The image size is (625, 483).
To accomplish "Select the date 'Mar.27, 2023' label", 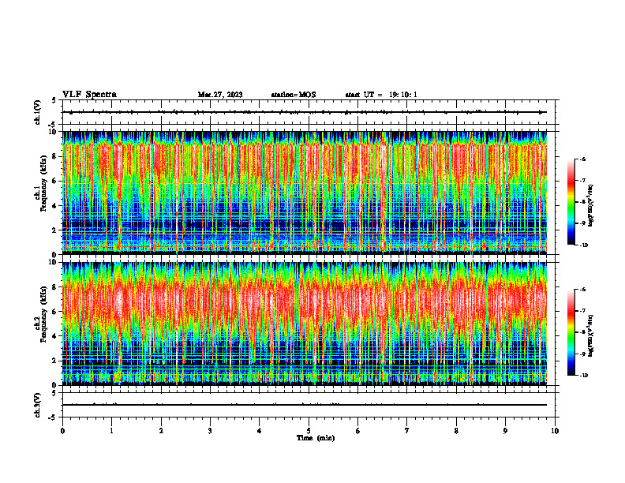I will coord(220,95).
